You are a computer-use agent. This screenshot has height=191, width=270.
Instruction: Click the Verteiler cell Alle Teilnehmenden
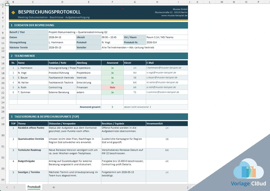point(145,48)
